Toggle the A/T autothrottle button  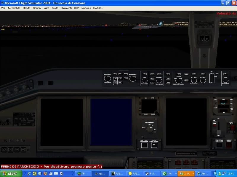click(179, 74)
